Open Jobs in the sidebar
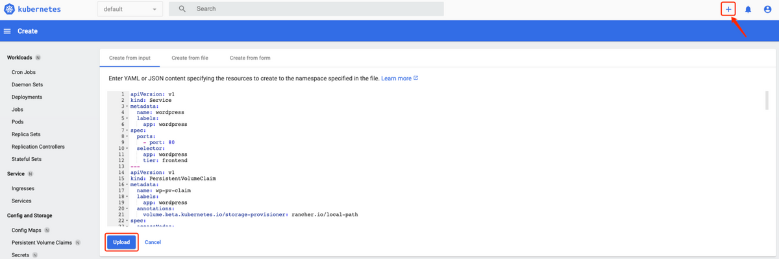779x259 pixels. 18,110
